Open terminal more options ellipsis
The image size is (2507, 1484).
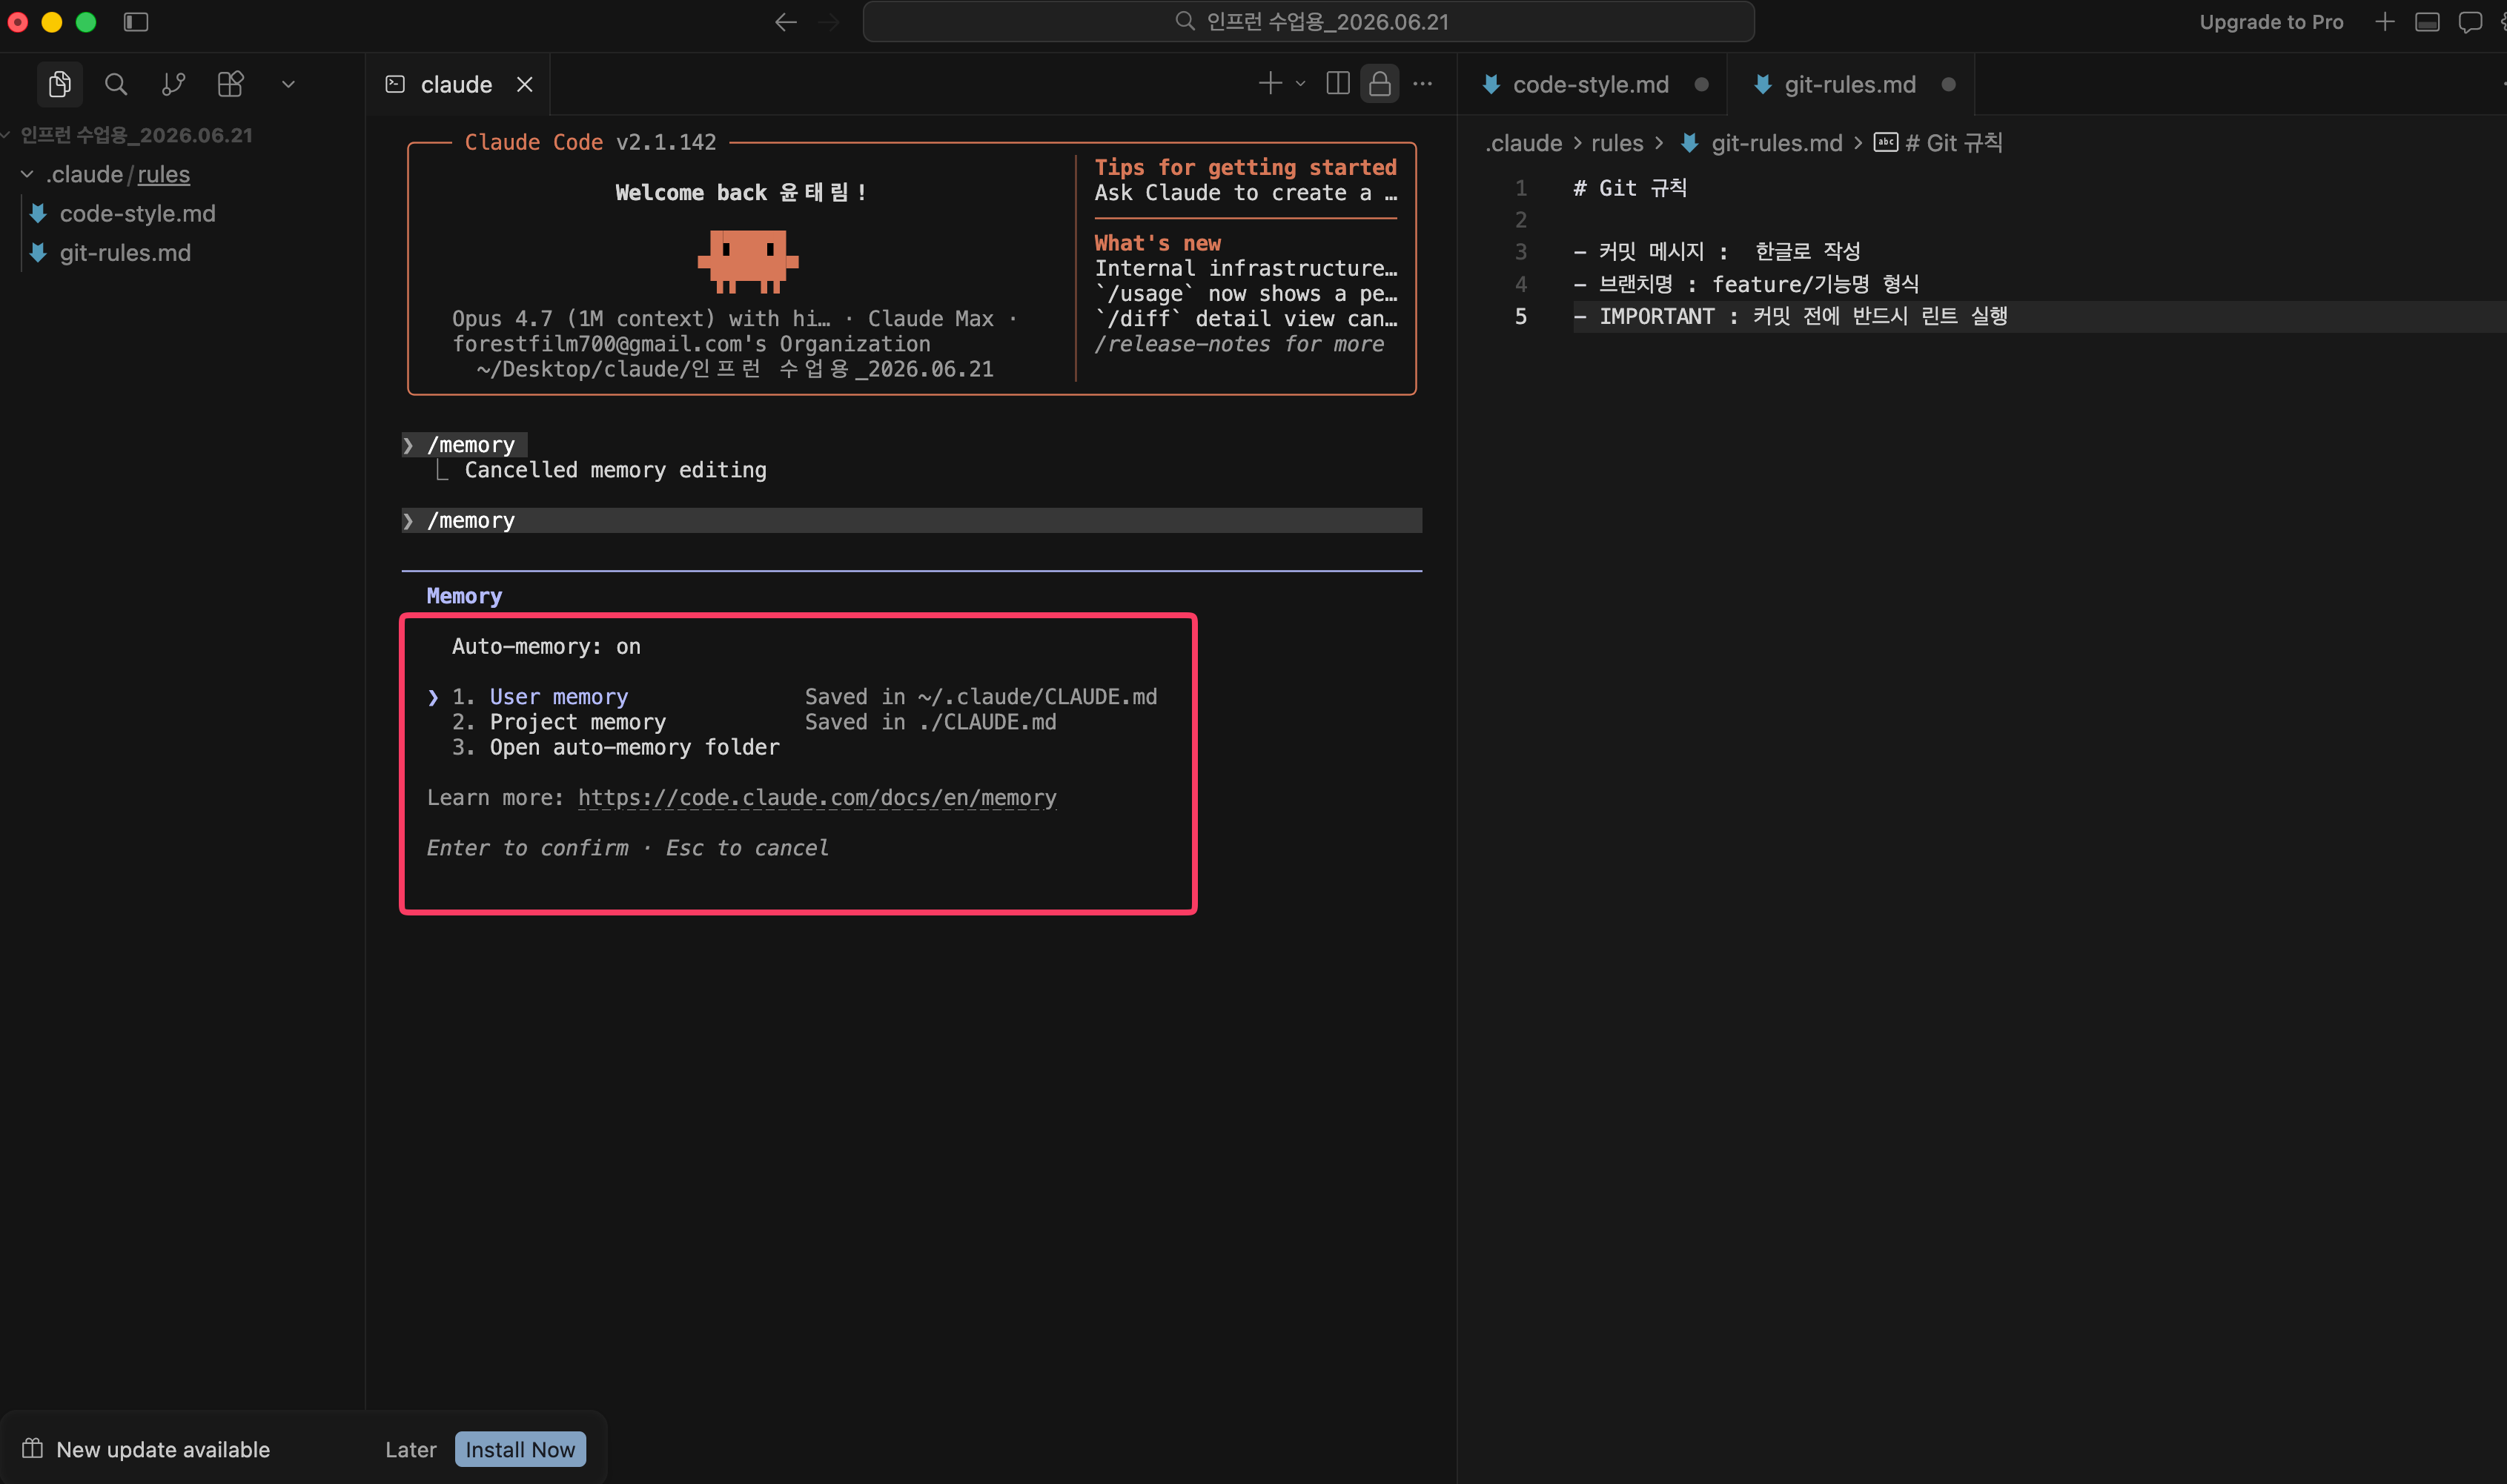pyautogui.click(x=1423, y=83)
